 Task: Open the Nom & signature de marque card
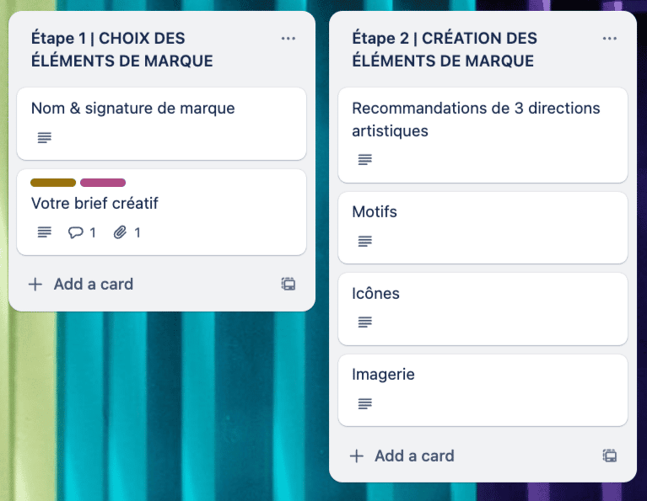click(x=161, y=124)
